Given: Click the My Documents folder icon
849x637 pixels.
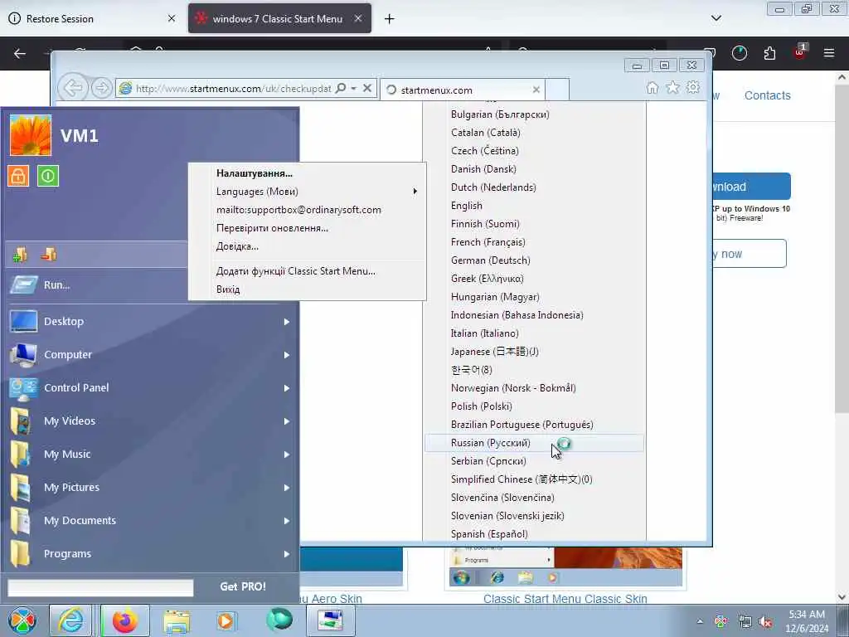Looking at the screenshot, I should 21,520.
